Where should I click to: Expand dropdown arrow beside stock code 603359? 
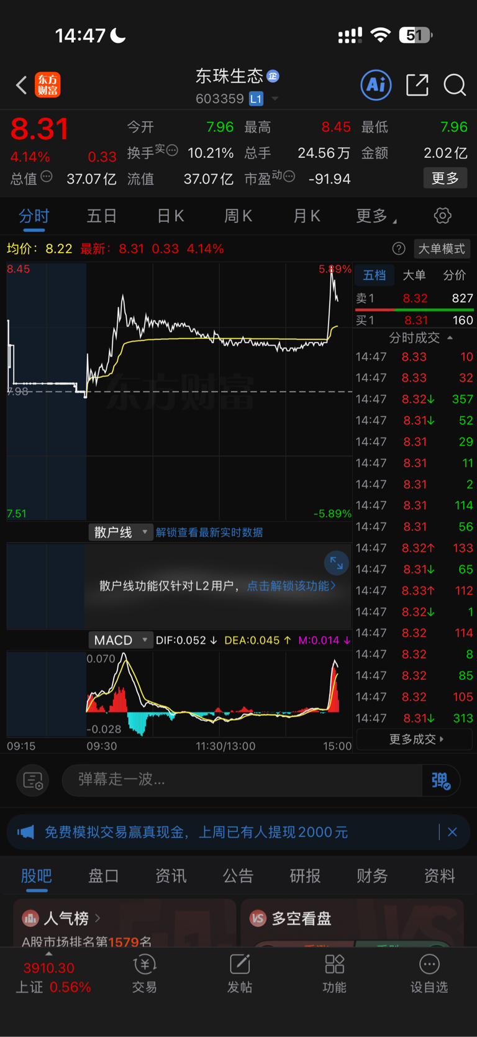(x=275, y=99)
